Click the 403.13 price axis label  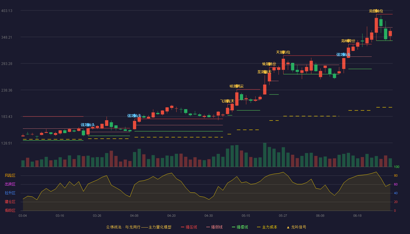point(7,11)
